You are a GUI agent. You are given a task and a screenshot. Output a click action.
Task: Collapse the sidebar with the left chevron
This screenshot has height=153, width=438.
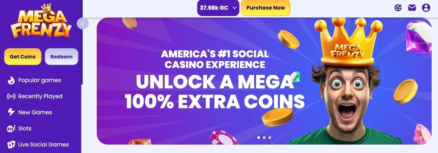point(83,24)
